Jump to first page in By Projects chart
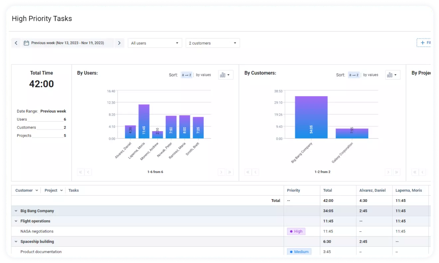The image size is (439, 263). pos(415,172)
